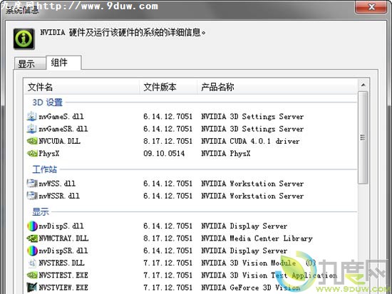The height and width of the screenshot is (294, 392).
Task: Collapse the 显示 group header in list
Action: click(x=41, y=212)
